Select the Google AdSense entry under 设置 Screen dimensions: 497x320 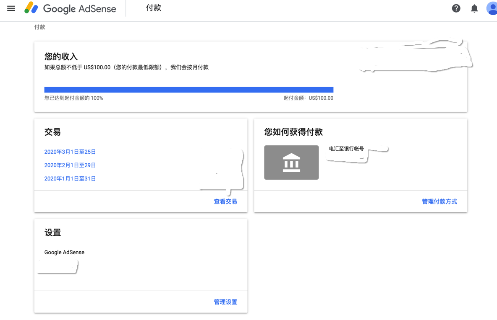coord(64,253)
